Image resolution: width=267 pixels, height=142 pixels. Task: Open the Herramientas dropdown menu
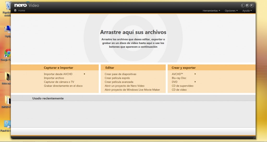pos(211,11)
